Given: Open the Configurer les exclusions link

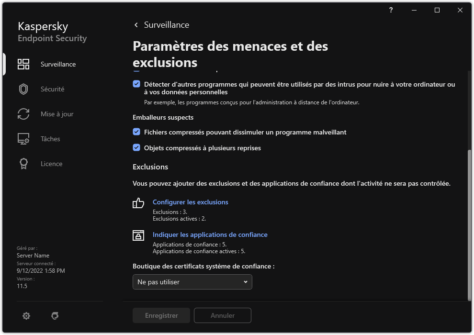Looking at the screenshot, I should tap(190, 202).
